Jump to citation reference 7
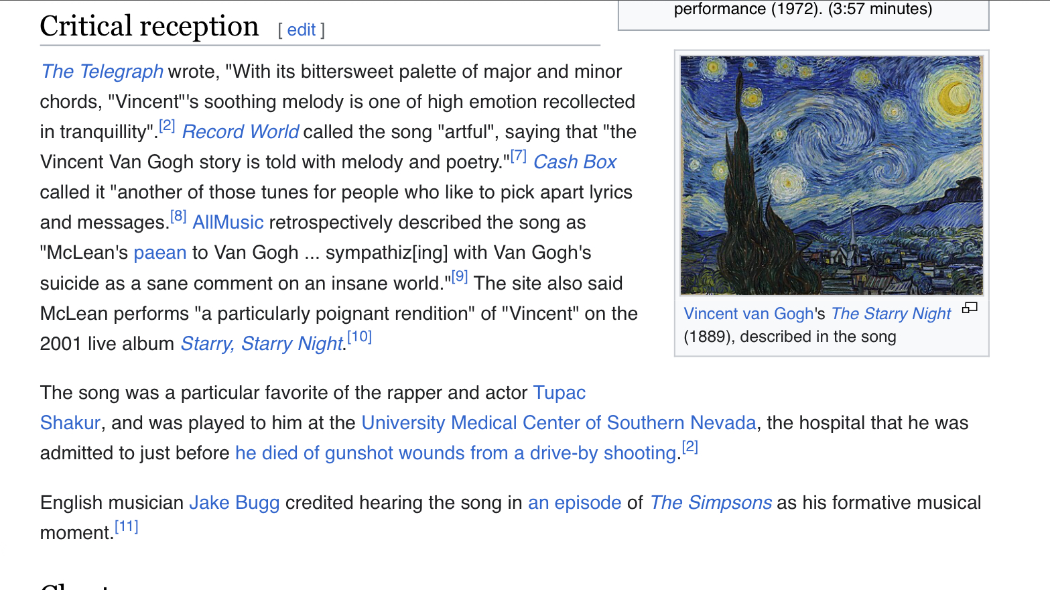 point(518,156)
